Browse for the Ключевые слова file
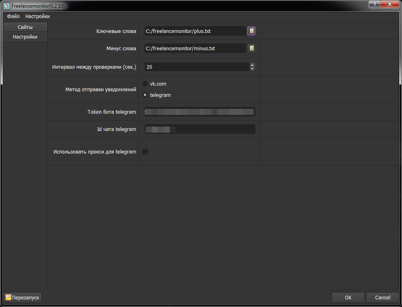The width and height of the screenshot is (402, 307). point(251,31)
